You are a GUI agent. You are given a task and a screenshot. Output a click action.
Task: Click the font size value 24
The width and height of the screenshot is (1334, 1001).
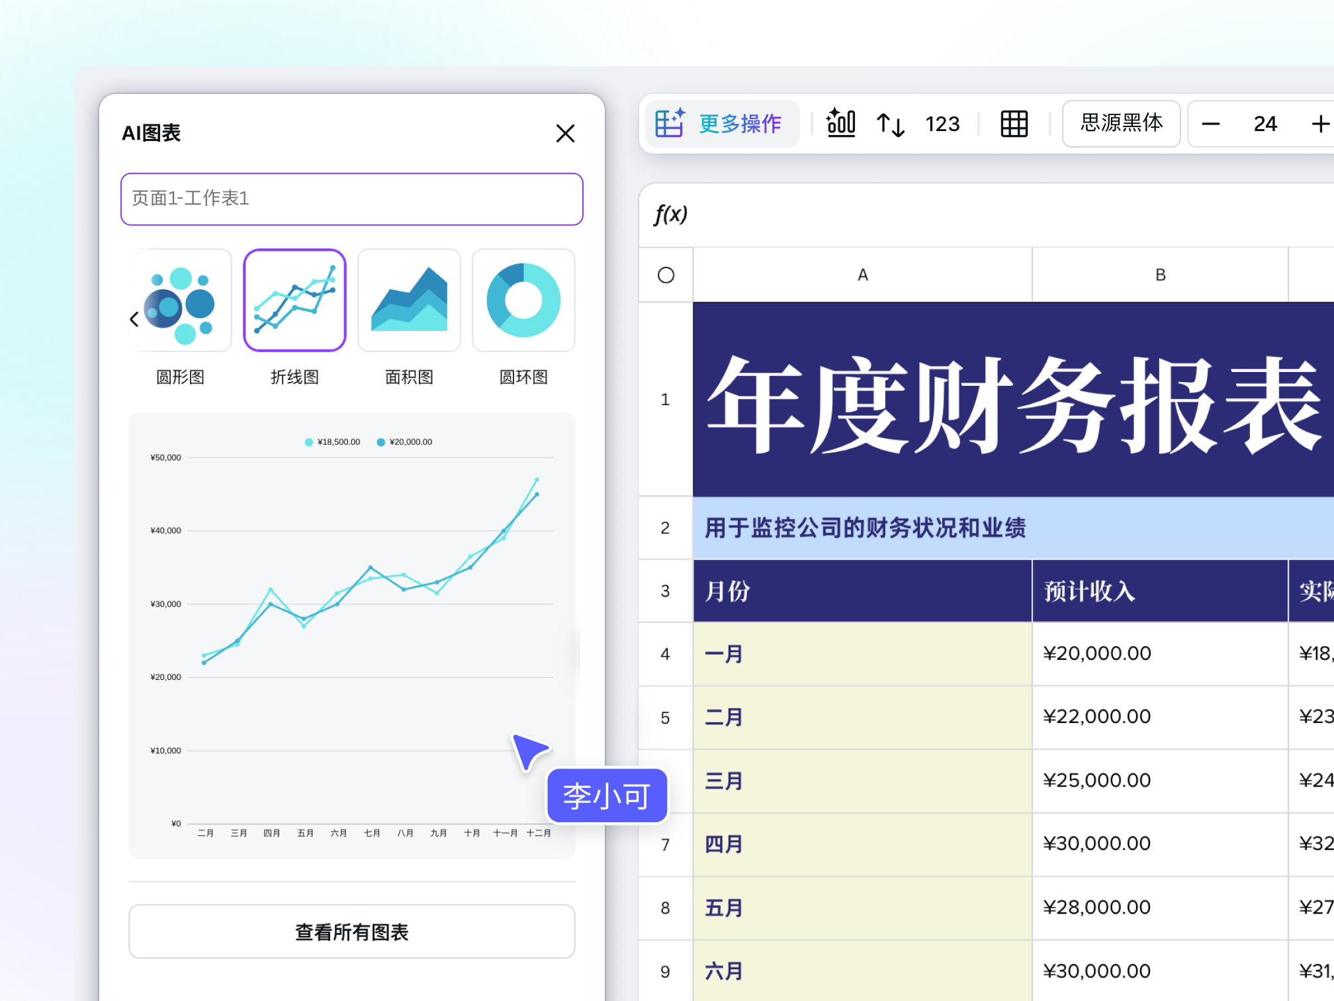click(1265, 124)
